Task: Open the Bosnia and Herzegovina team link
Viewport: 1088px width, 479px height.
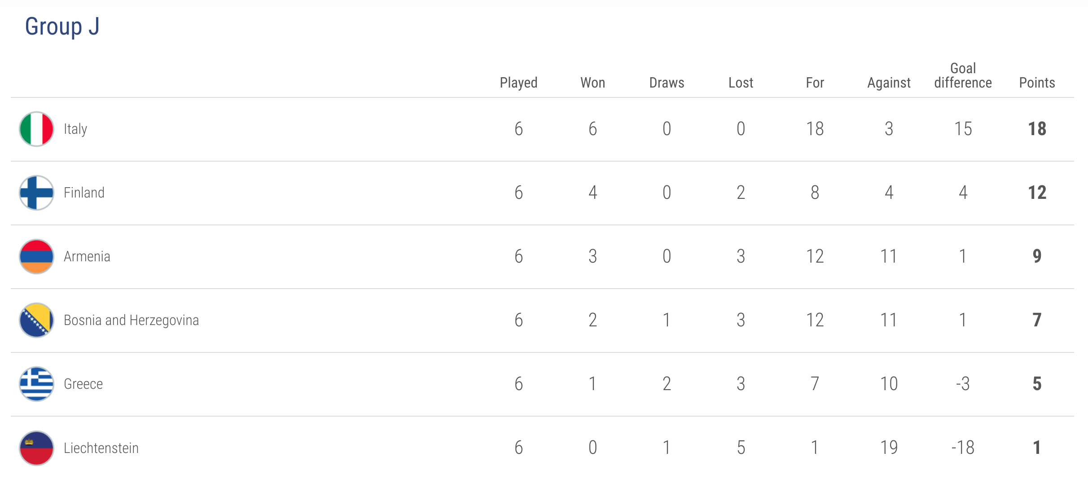Action: tap(131, 321)
